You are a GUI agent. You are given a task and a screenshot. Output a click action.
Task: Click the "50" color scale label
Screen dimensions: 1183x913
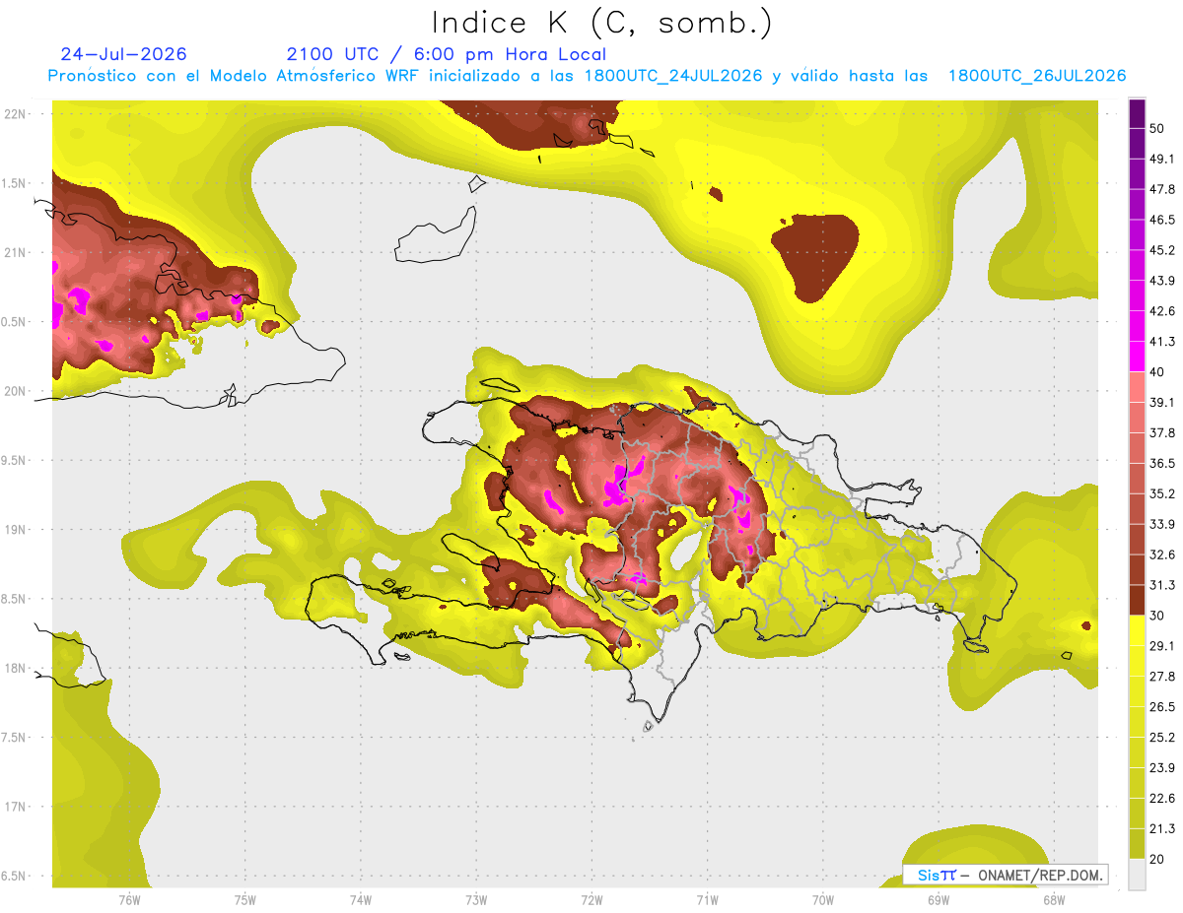click(1157, 128)
